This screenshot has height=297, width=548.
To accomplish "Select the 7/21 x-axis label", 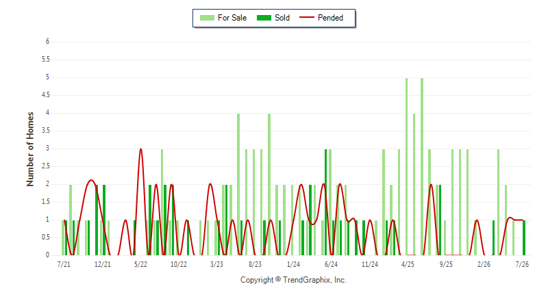I will point(64,264).
